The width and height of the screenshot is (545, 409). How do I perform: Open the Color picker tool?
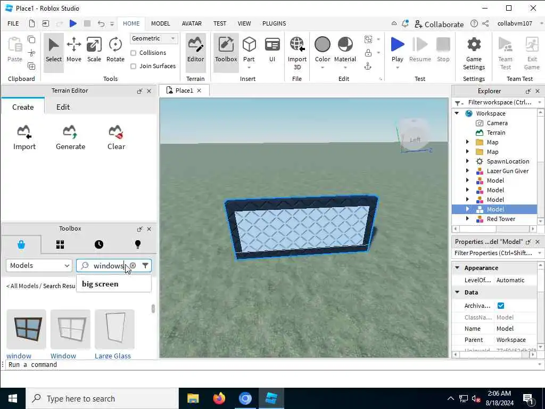(x=322, y=50)
